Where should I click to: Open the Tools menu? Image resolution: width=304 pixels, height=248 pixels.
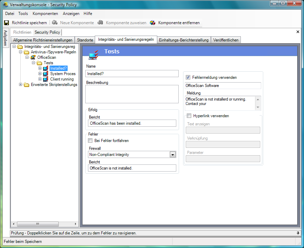coord(23,14)
